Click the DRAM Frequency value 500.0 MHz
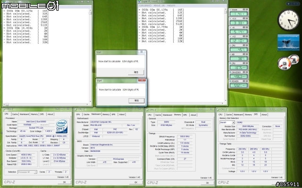Screen dimensions: 302x188 pos(185,137)
